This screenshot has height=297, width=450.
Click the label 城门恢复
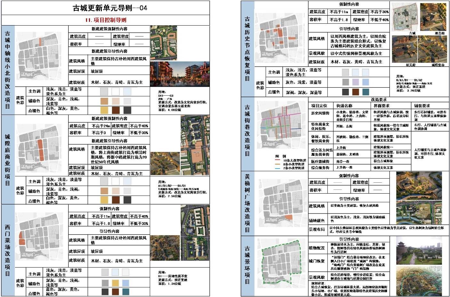[317, 261]
